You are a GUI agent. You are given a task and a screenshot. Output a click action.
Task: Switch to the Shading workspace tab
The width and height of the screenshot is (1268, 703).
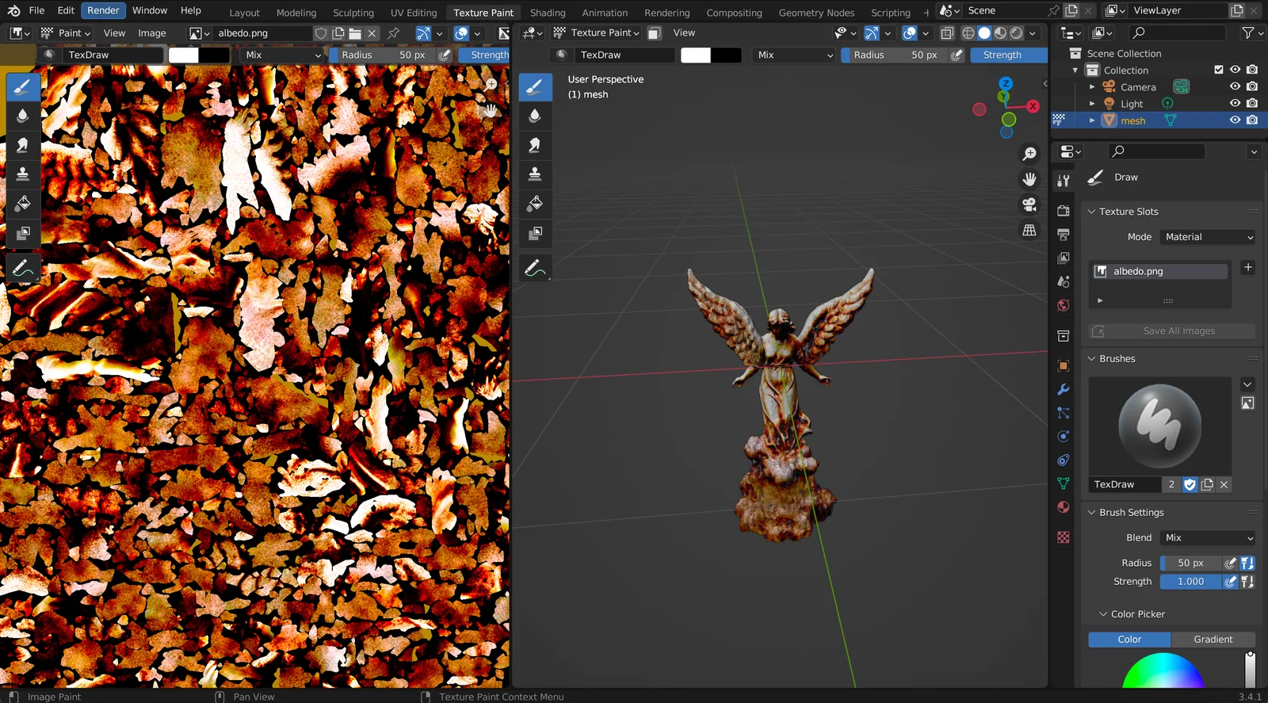click(x=548, y=13)
